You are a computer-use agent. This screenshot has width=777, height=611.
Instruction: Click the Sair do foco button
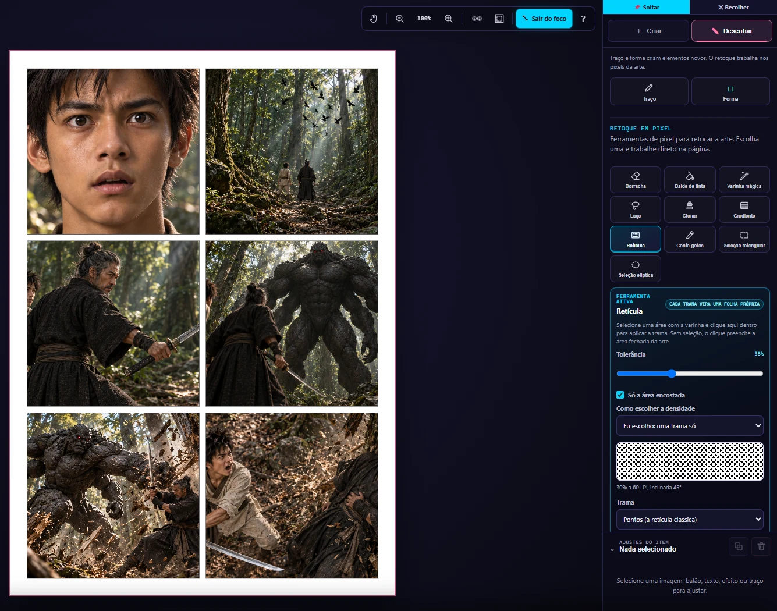pos(544,19)
